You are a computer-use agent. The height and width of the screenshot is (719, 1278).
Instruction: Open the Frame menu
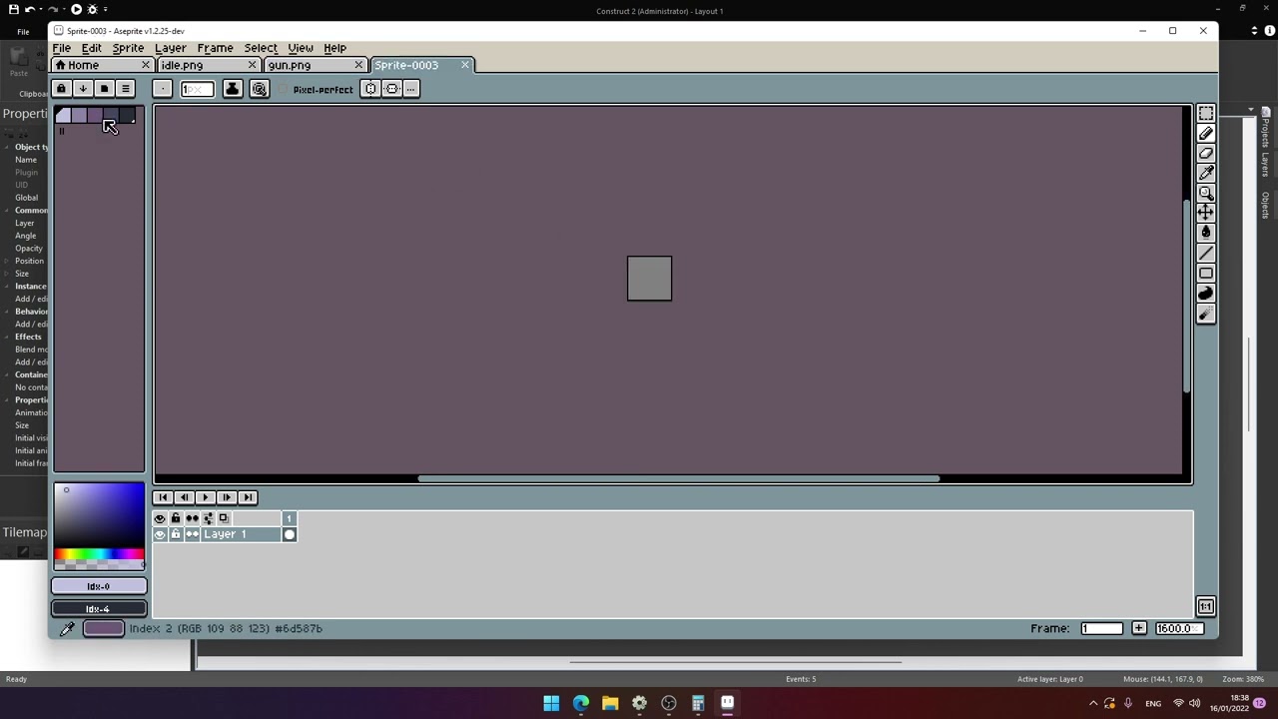(x=215, y=48)
